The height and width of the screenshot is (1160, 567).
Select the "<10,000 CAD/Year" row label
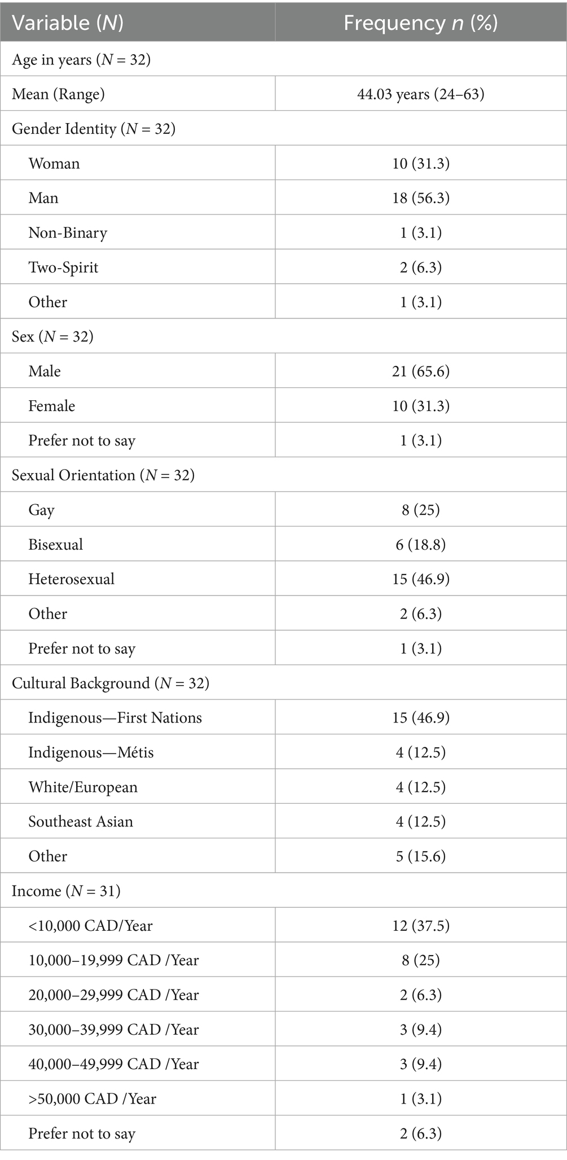(90, 926)
